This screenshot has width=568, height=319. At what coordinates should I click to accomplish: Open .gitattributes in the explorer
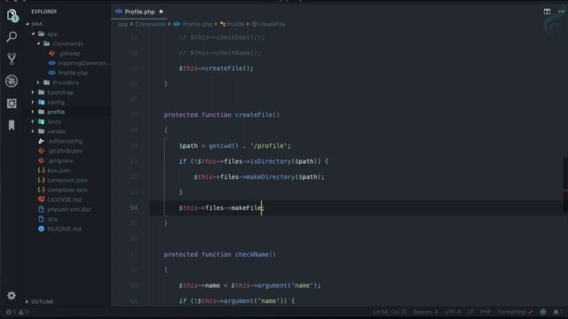pyautogui.click(x=65, y=151)
